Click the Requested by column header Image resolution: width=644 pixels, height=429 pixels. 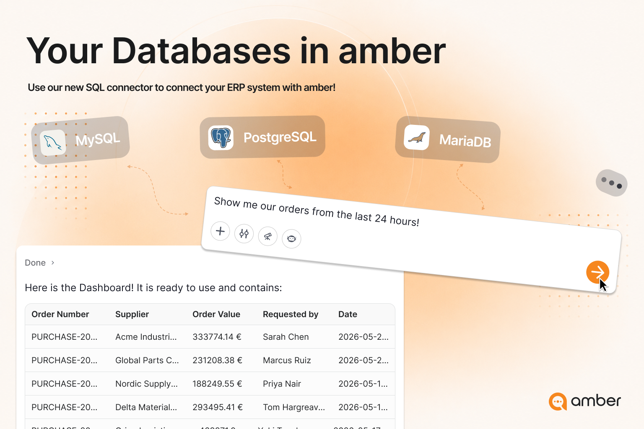291,314
